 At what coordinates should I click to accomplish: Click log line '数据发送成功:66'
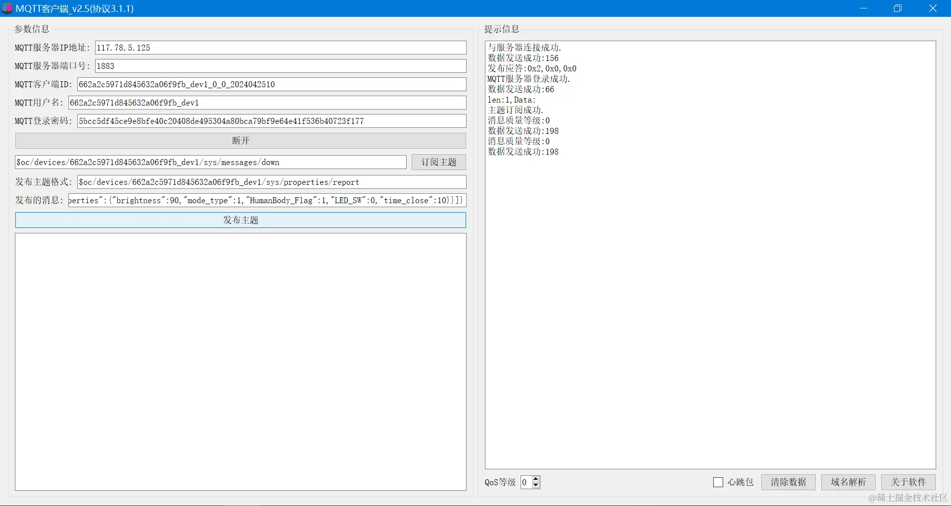[x=521, y=89]
